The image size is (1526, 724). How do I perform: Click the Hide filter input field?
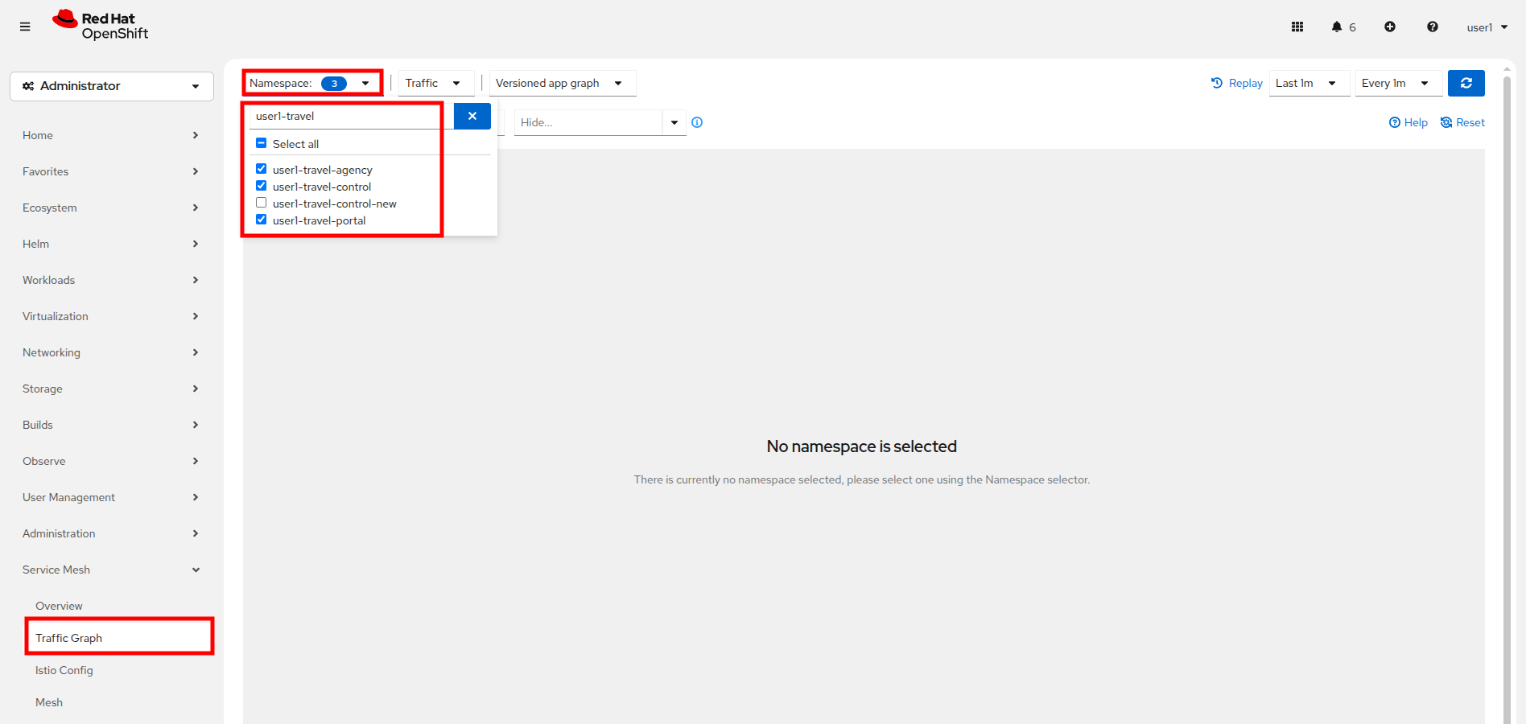[x=588, y=122]
